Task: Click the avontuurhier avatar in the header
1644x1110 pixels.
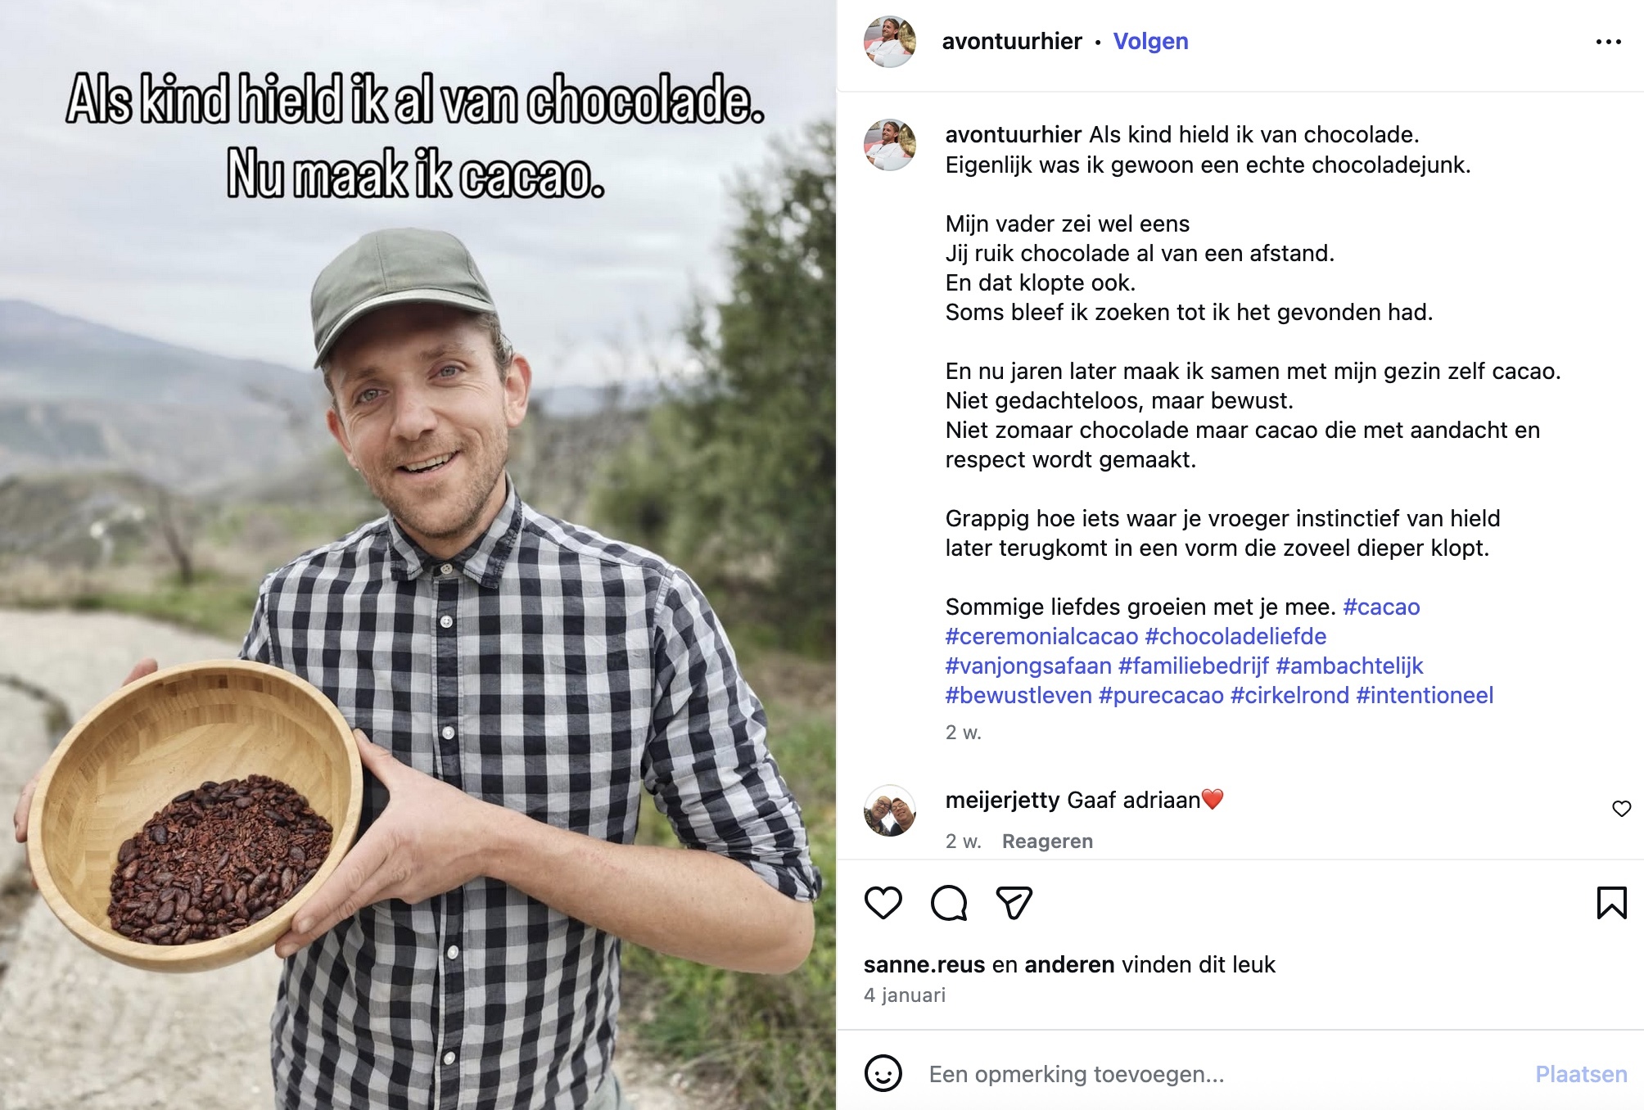Action: [889, 41]
